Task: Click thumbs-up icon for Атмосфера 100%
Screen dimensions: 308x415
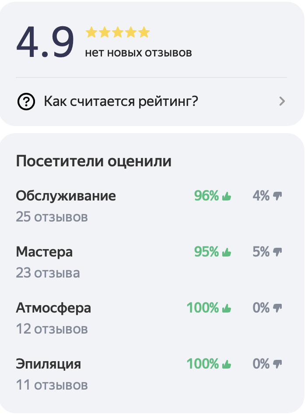Action: (x=227, y=308)
